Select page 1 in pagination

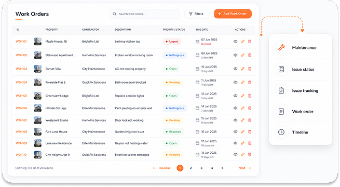pyautogui.click(x=180, y=168)
